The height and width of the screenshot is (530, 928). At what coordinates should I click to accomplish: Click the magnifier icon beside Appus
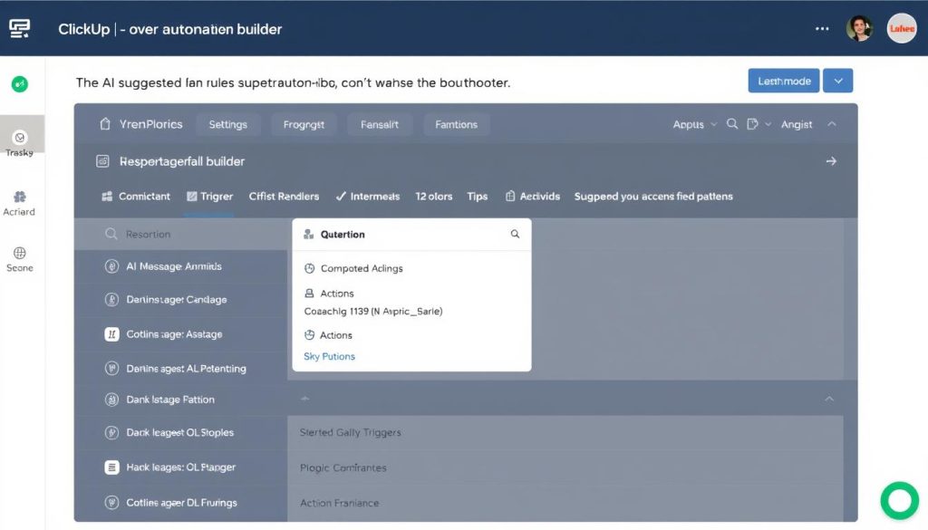pos(731,124)
